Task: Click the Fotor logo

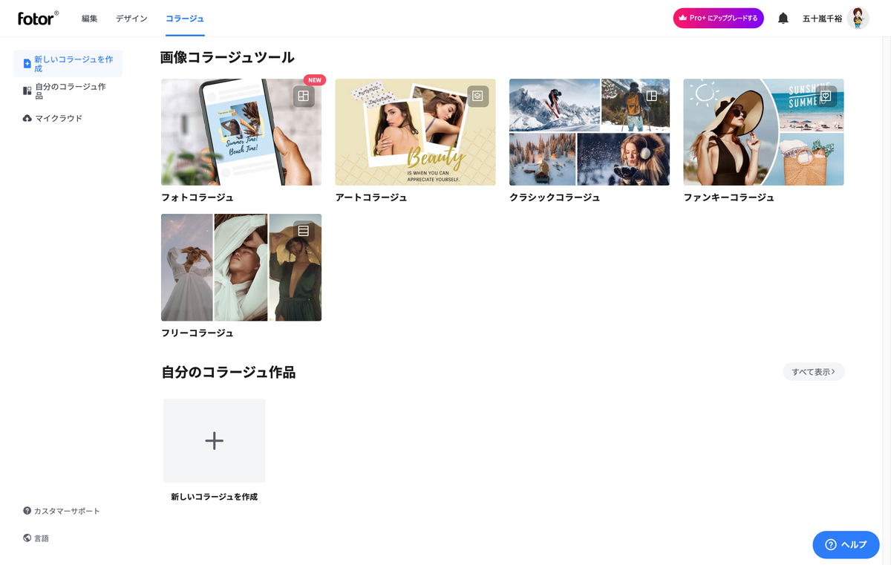Action: (37, 19)
